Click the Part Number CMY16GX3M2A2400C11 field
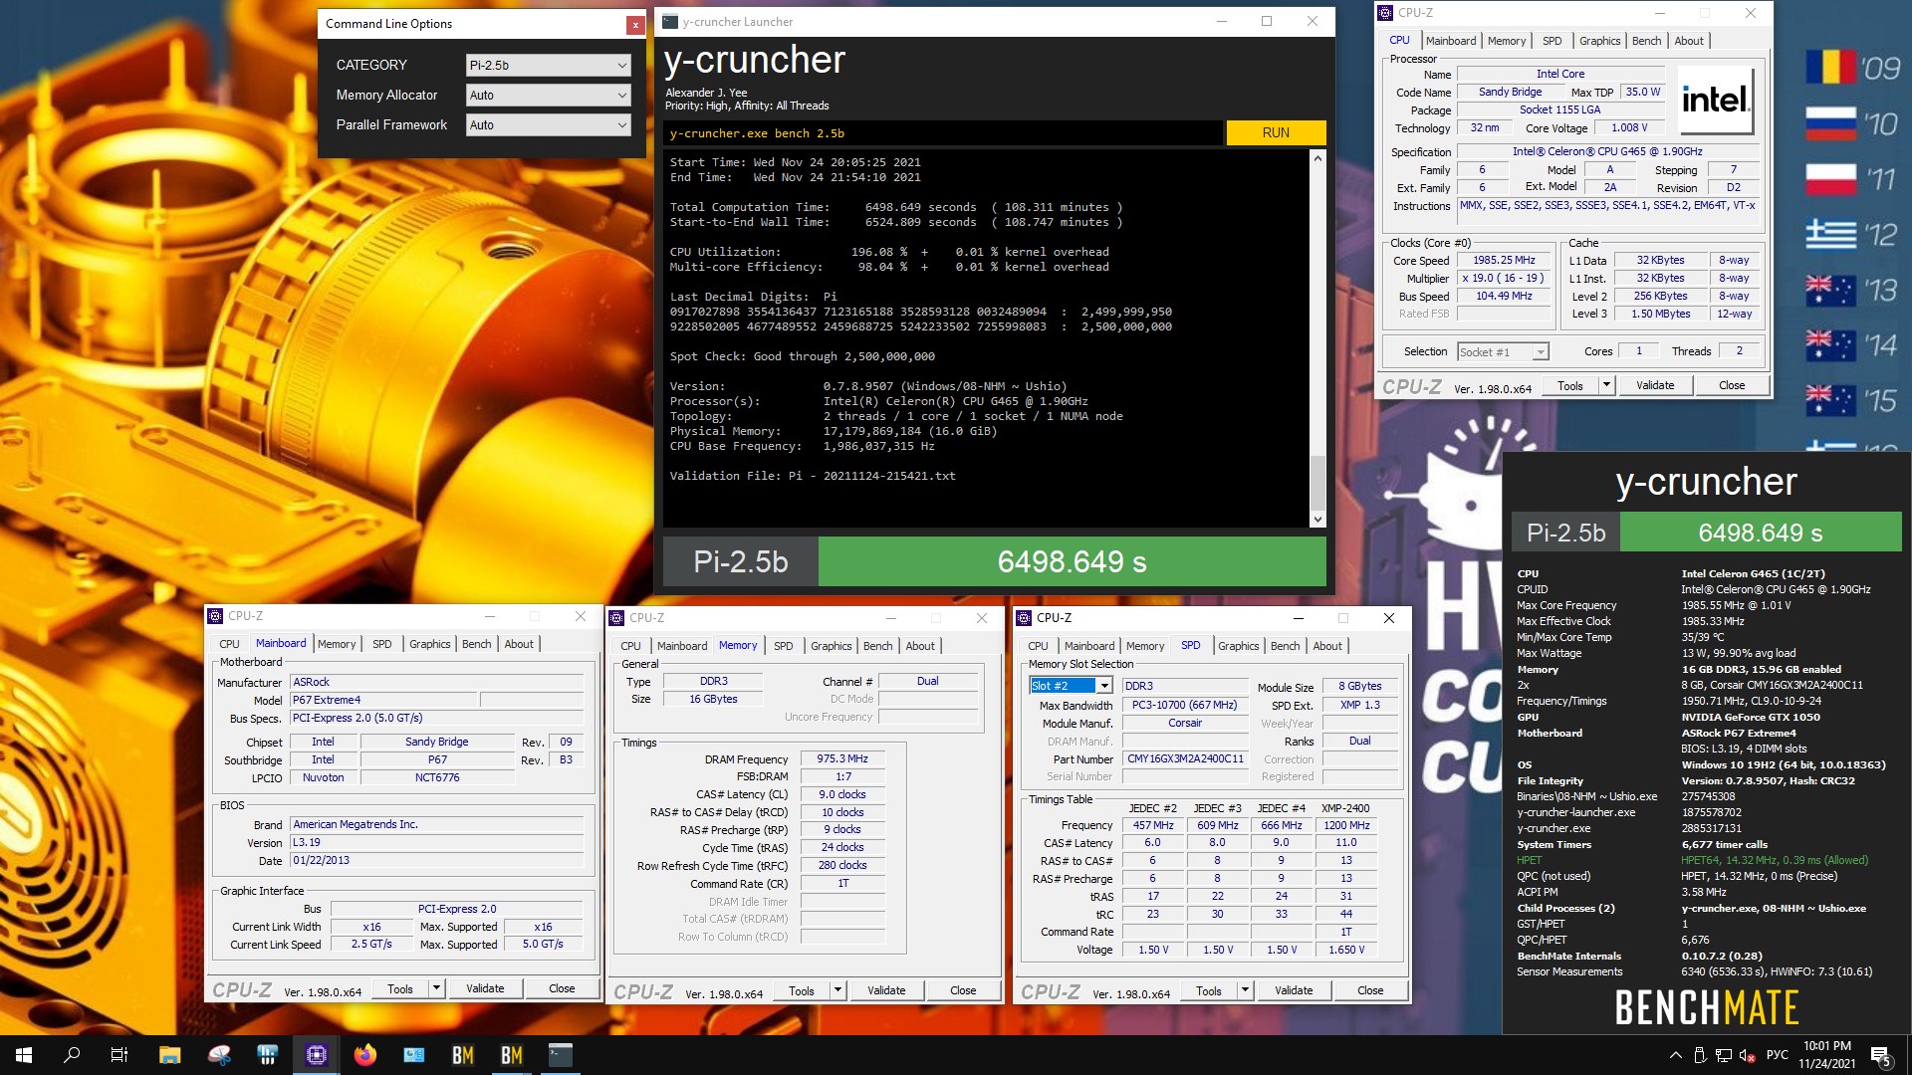1912x1075 pixels. click(x=1185, y=758)
